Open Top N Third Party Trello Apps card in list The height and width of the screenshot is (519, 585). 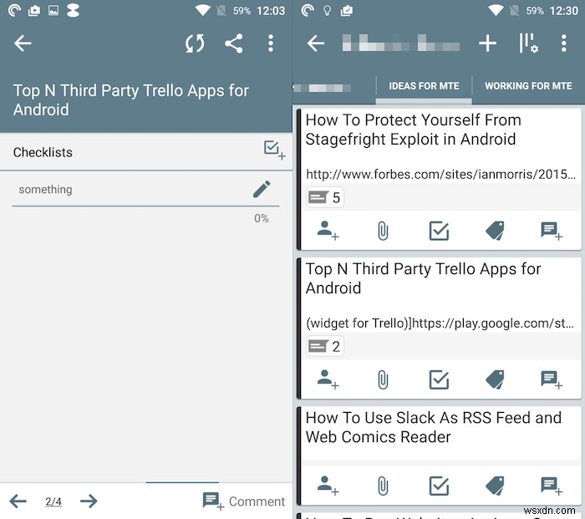(423, 278)
